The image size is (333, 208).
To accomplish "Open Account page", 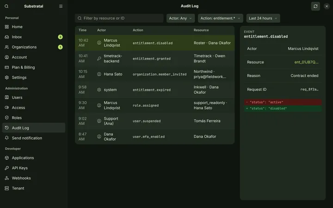I will 34,57.
